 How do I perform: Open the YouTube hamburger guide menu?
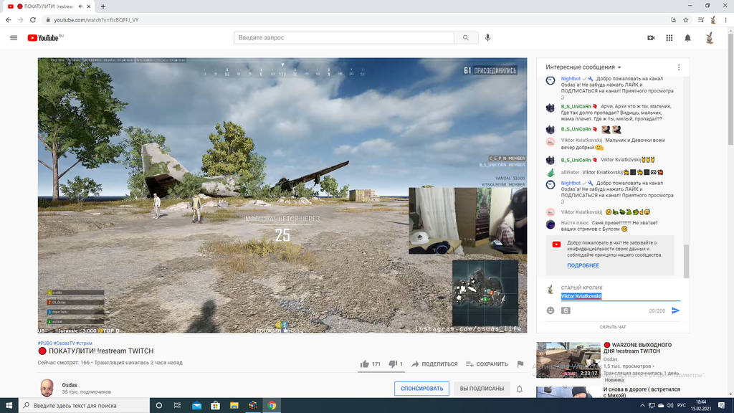pos(14,38)
